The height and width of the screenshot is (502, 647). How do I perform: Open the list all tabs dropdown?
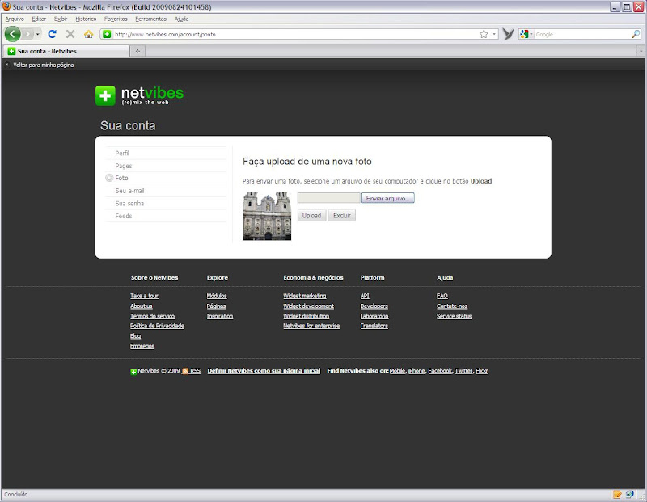point(641,51)
